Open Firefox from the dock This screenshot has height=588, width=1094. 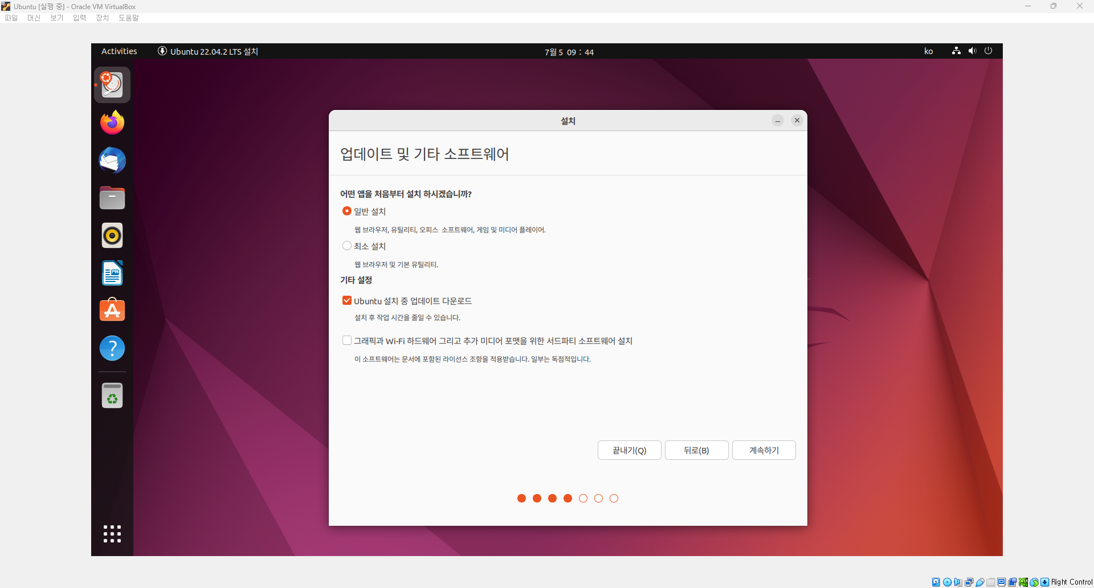point(112,122)
